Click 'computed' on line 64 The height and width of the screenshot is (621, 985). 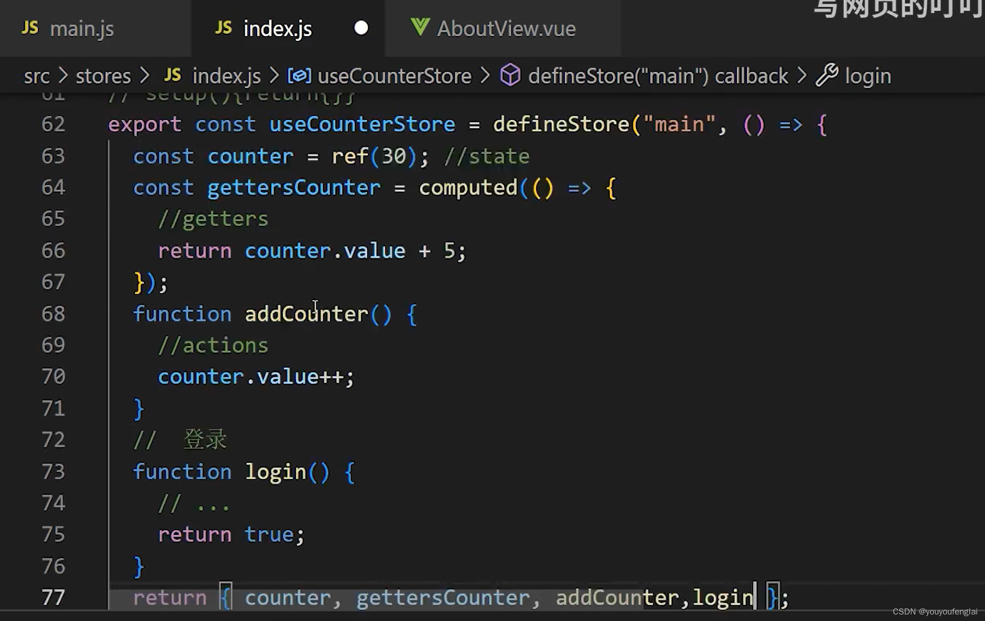coord(468,188)
